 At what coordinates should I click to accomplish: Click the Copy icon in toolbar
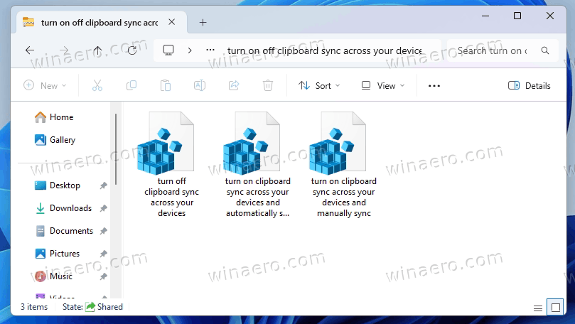coord(131,85)
